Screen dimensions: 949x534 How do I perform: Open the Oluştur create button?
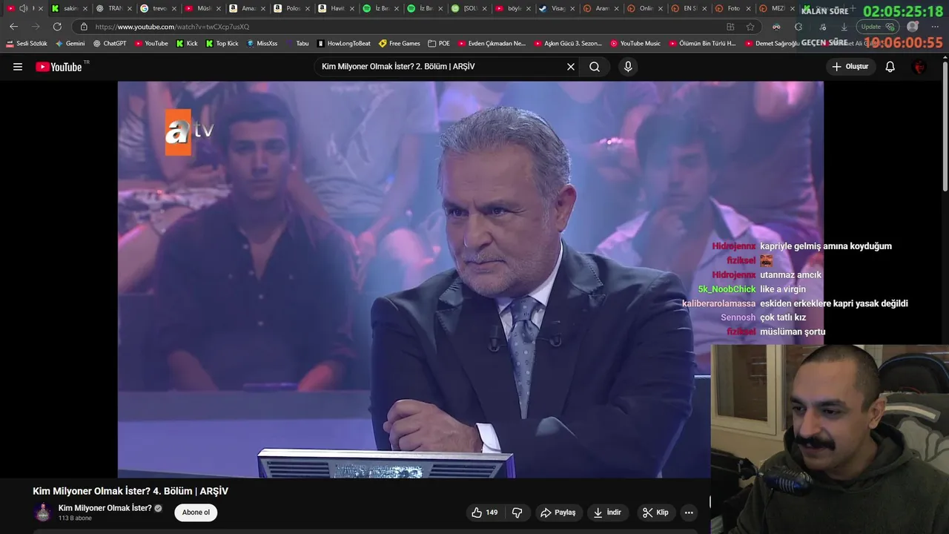(850, 67)
